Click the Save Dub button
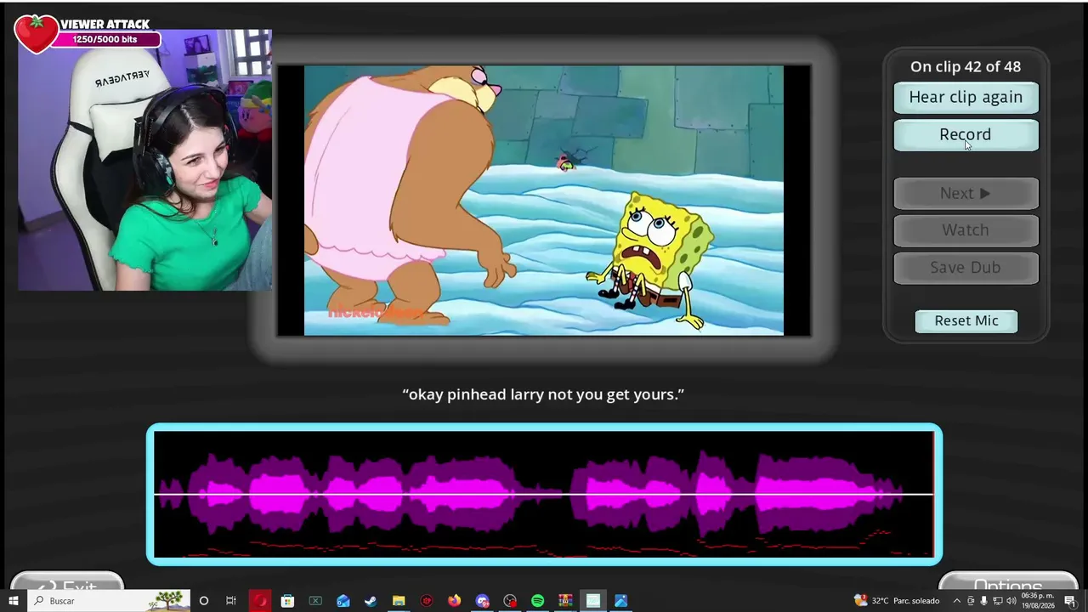Screen dimensions: 1088x612 tap(966, 268)
